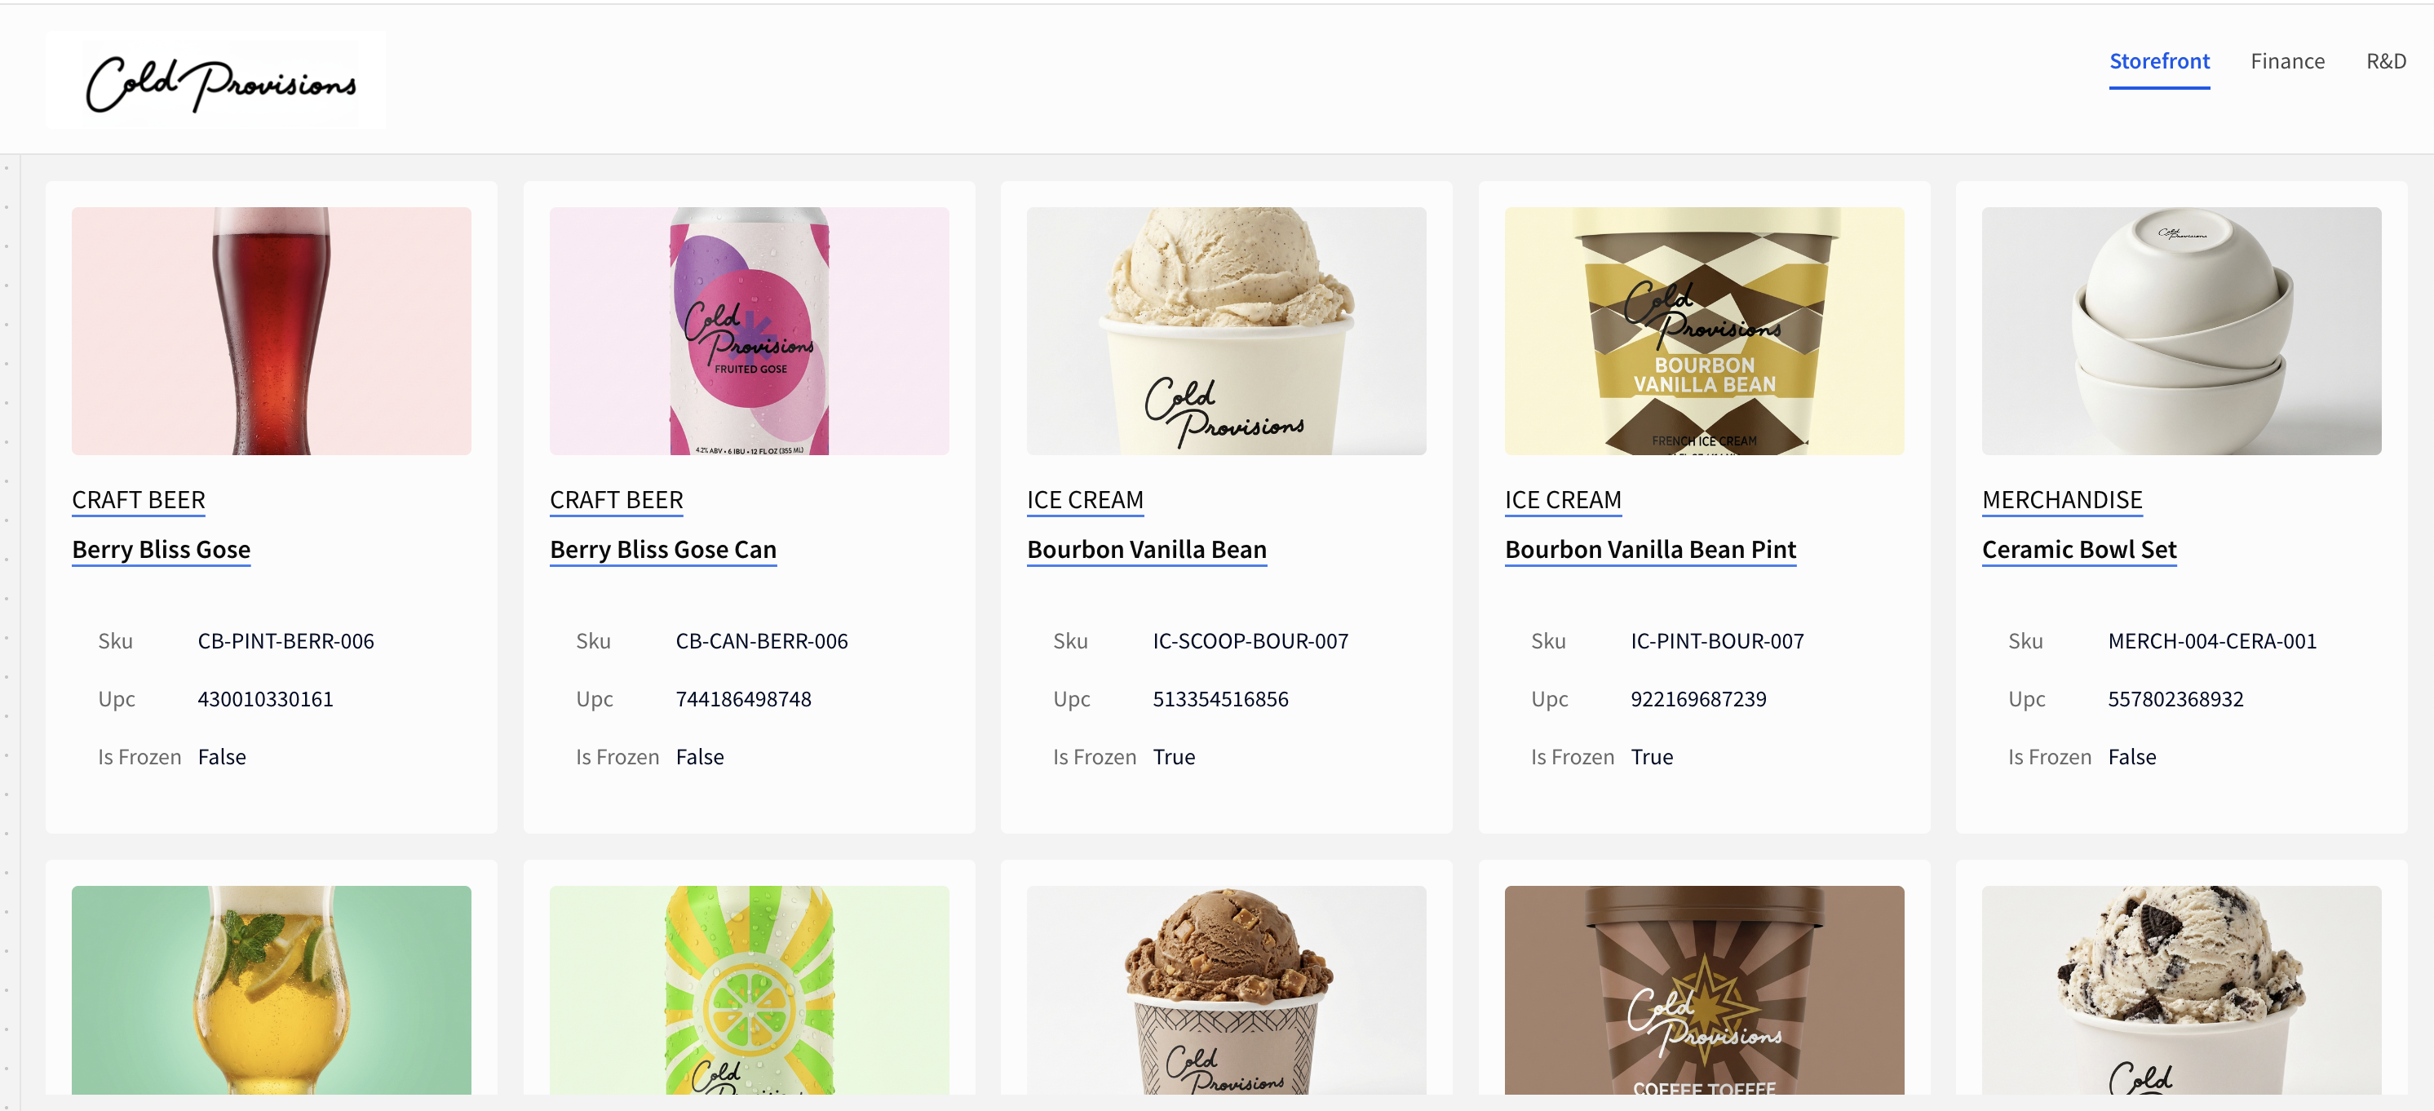Click the vanilla ice cream scoop image
The width and height of the screenshot is (2434, 1111).
(x=1227, y=330)
